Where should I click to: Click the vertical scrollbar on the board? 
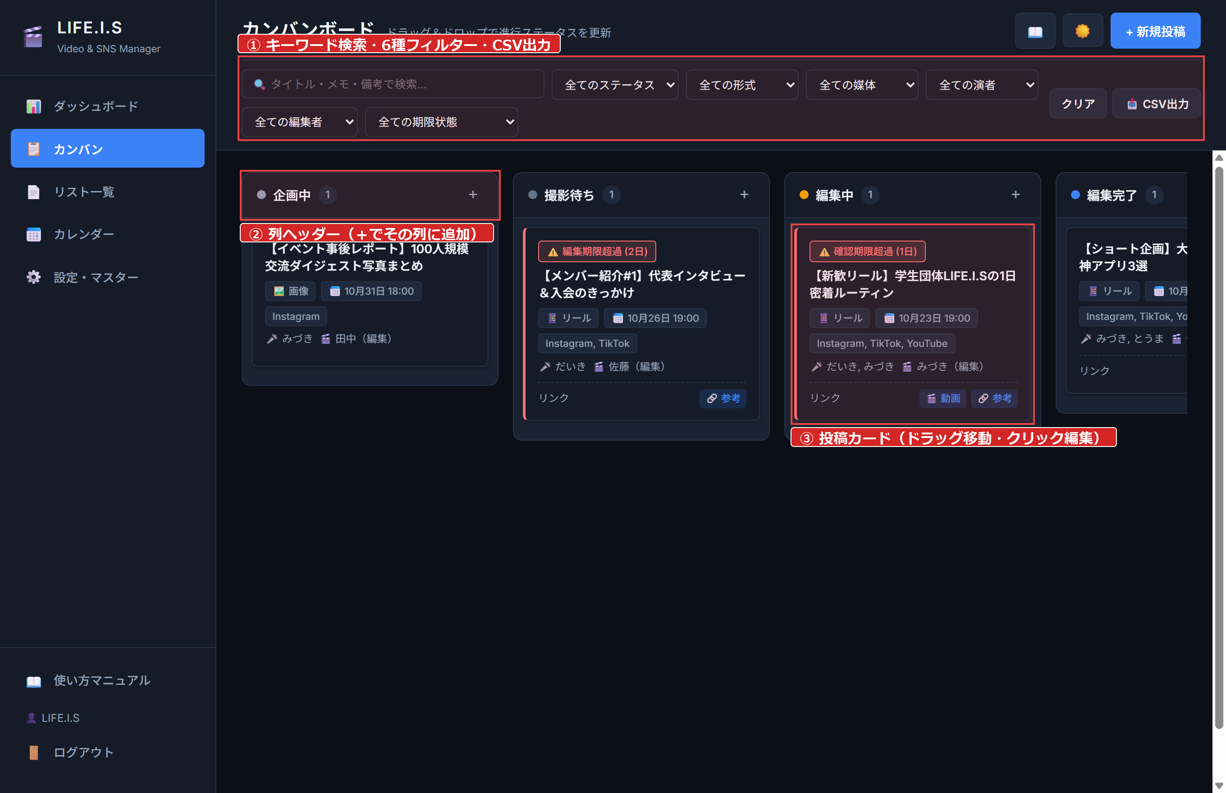pyautogui.click(x=1219, y=447)
